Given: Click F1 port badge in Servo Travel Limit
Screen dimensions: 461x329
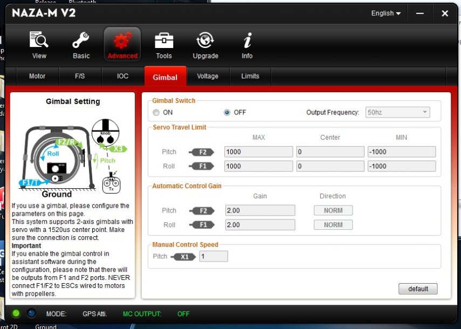Looking at the screenshot, I should (202, 166).
